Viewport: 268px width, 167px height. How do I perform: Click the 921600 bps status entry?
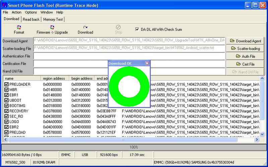[x=109, y=155]
